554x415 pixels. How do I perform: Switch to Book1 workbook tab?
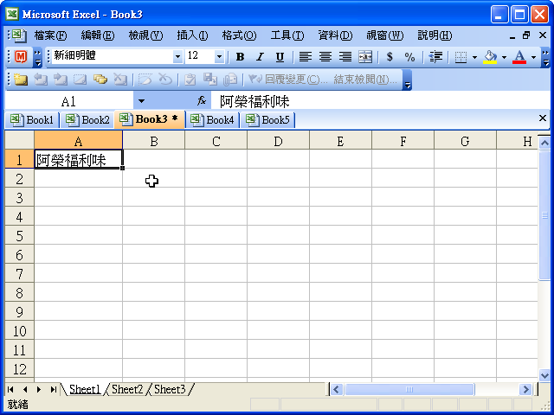click(32, 120)
